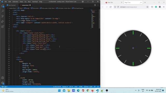
Task: Open the Manage gear in activity bar
Action: [3, 83]
